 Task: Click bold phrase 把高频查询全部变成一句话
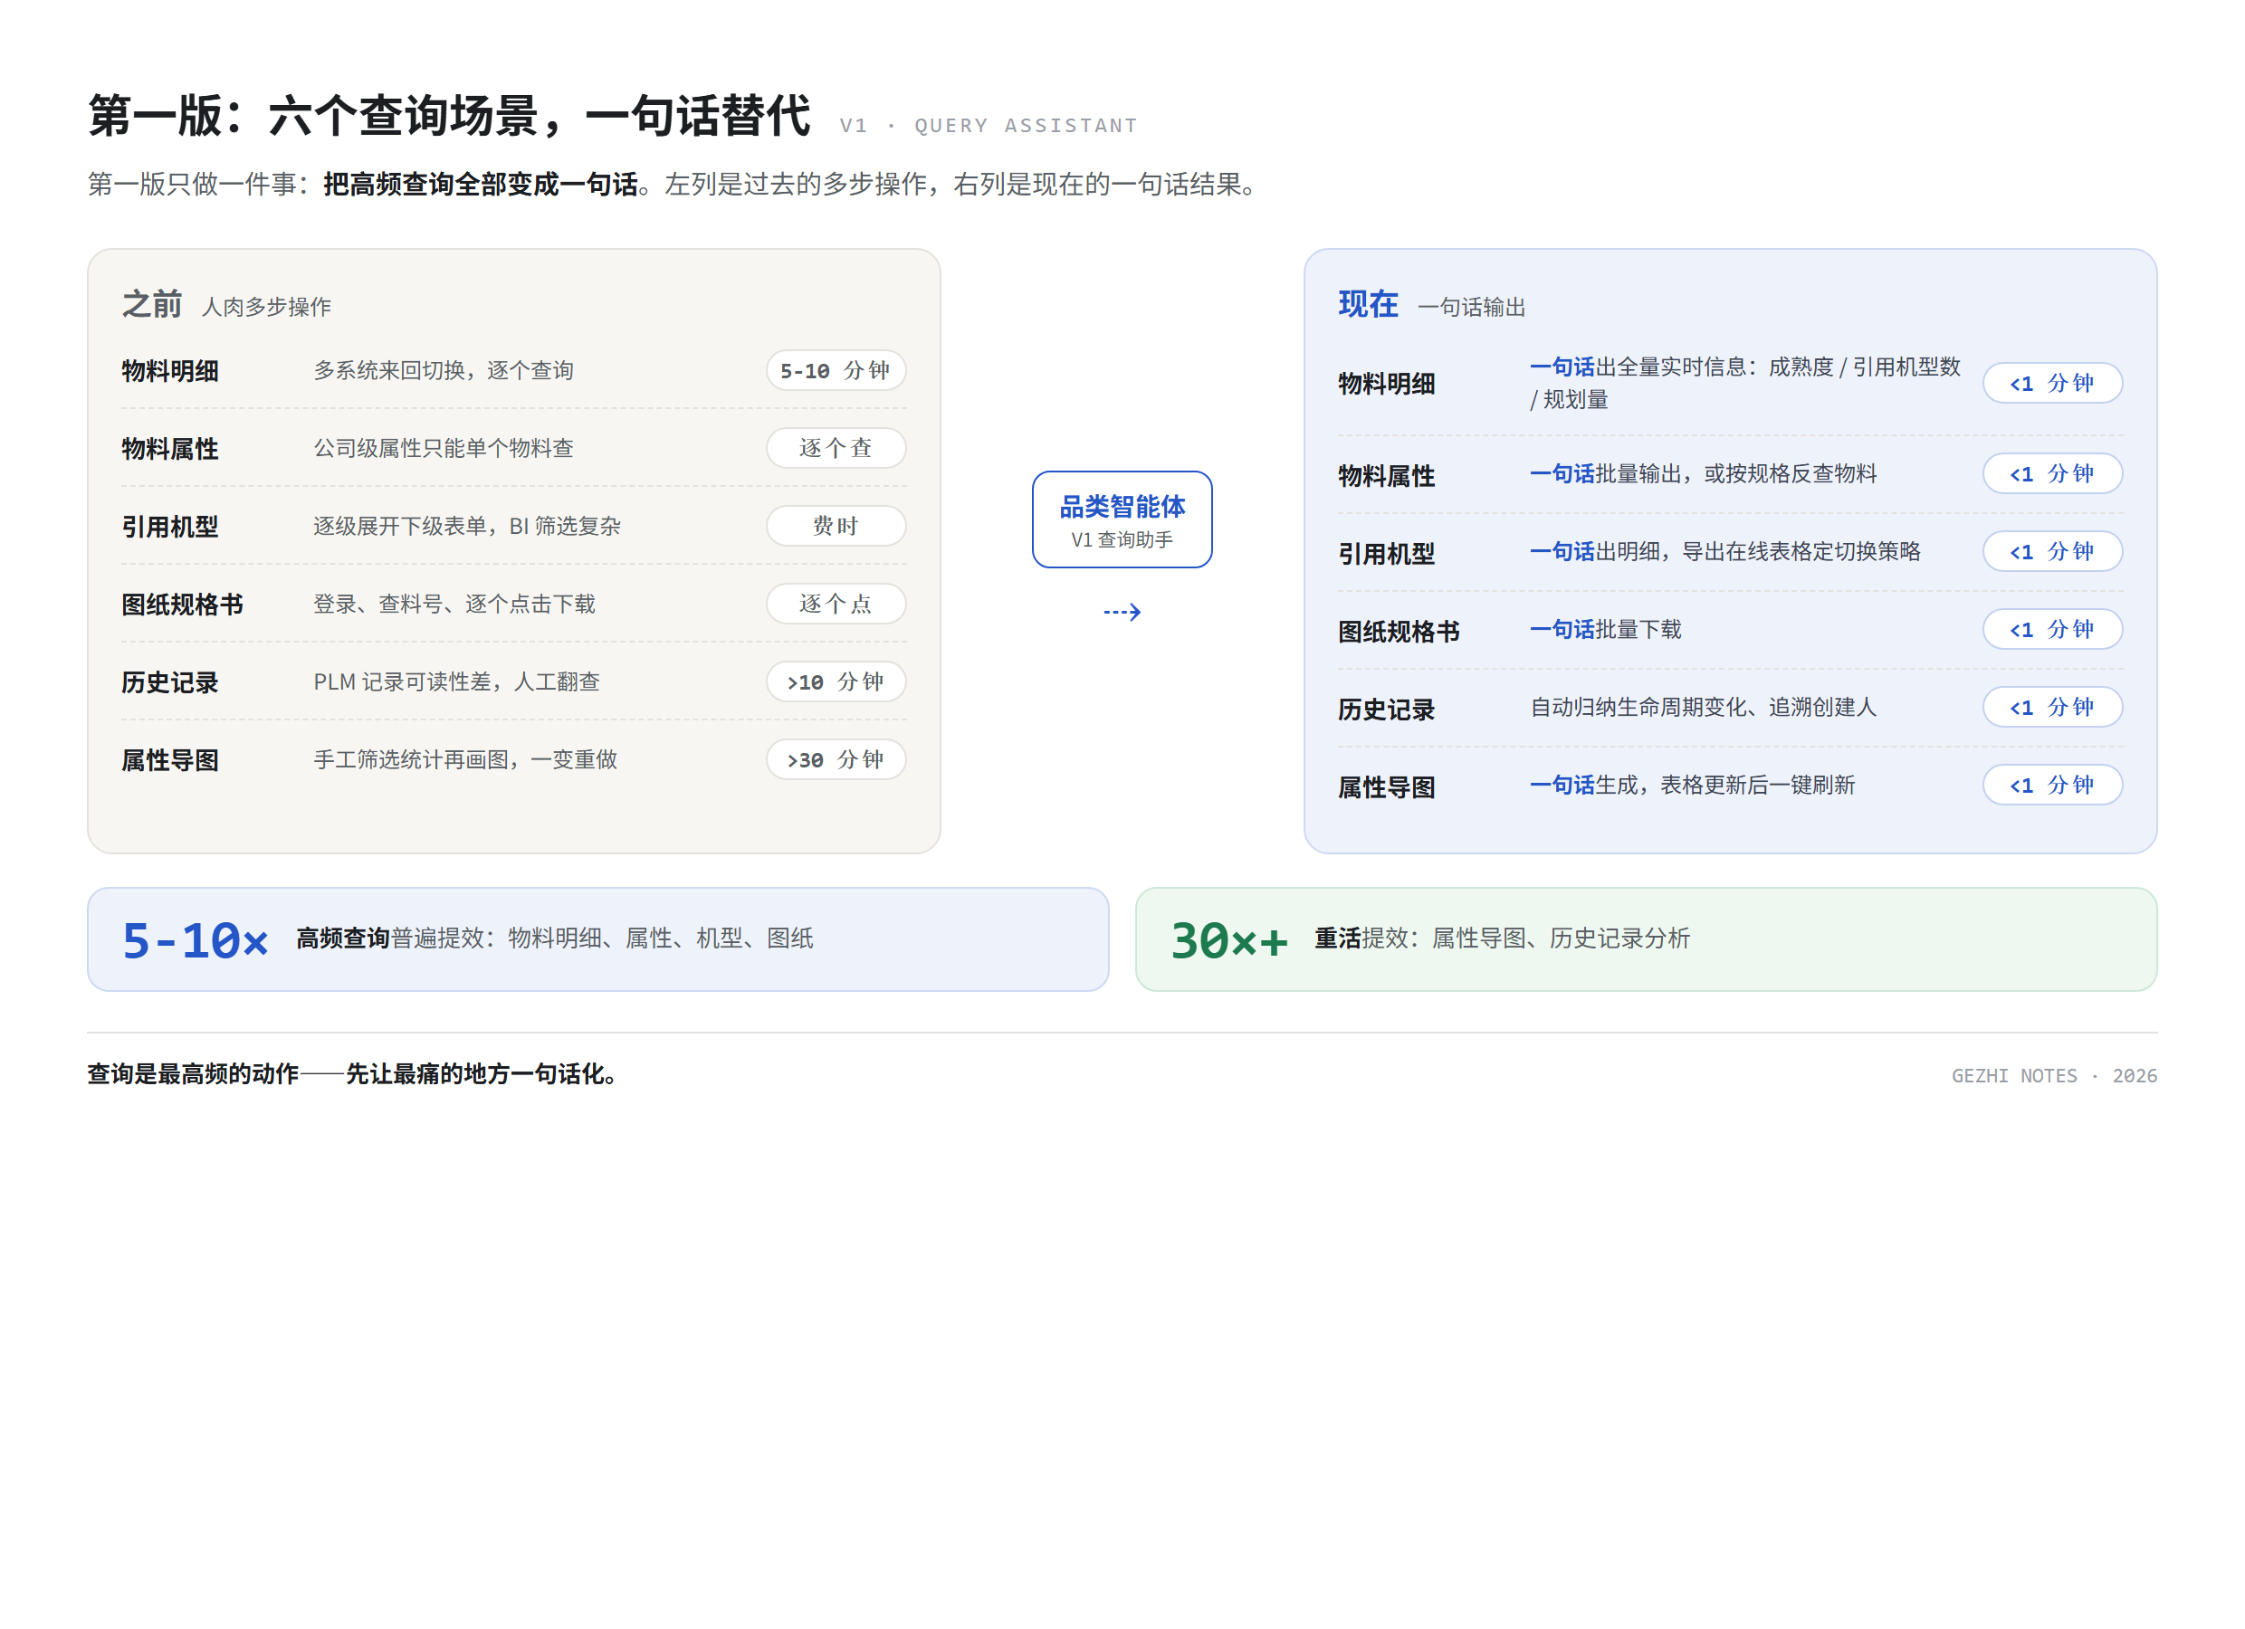(480, 184)
